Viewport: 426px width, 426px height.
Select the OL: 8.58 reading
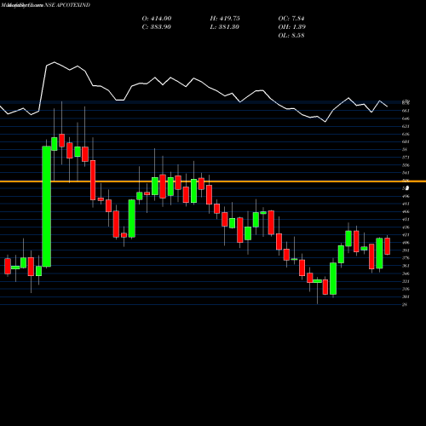(x=291, y=36)
